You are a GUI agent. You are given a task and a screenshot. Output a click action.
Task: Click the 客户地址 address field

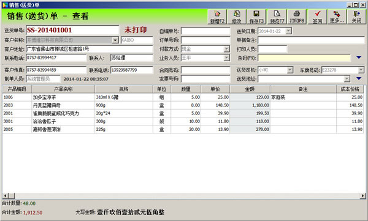(90, 49)
